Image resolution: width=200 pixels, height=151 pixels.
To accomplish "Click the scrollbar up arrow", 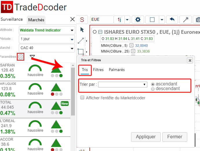I will tap(73, 65).
